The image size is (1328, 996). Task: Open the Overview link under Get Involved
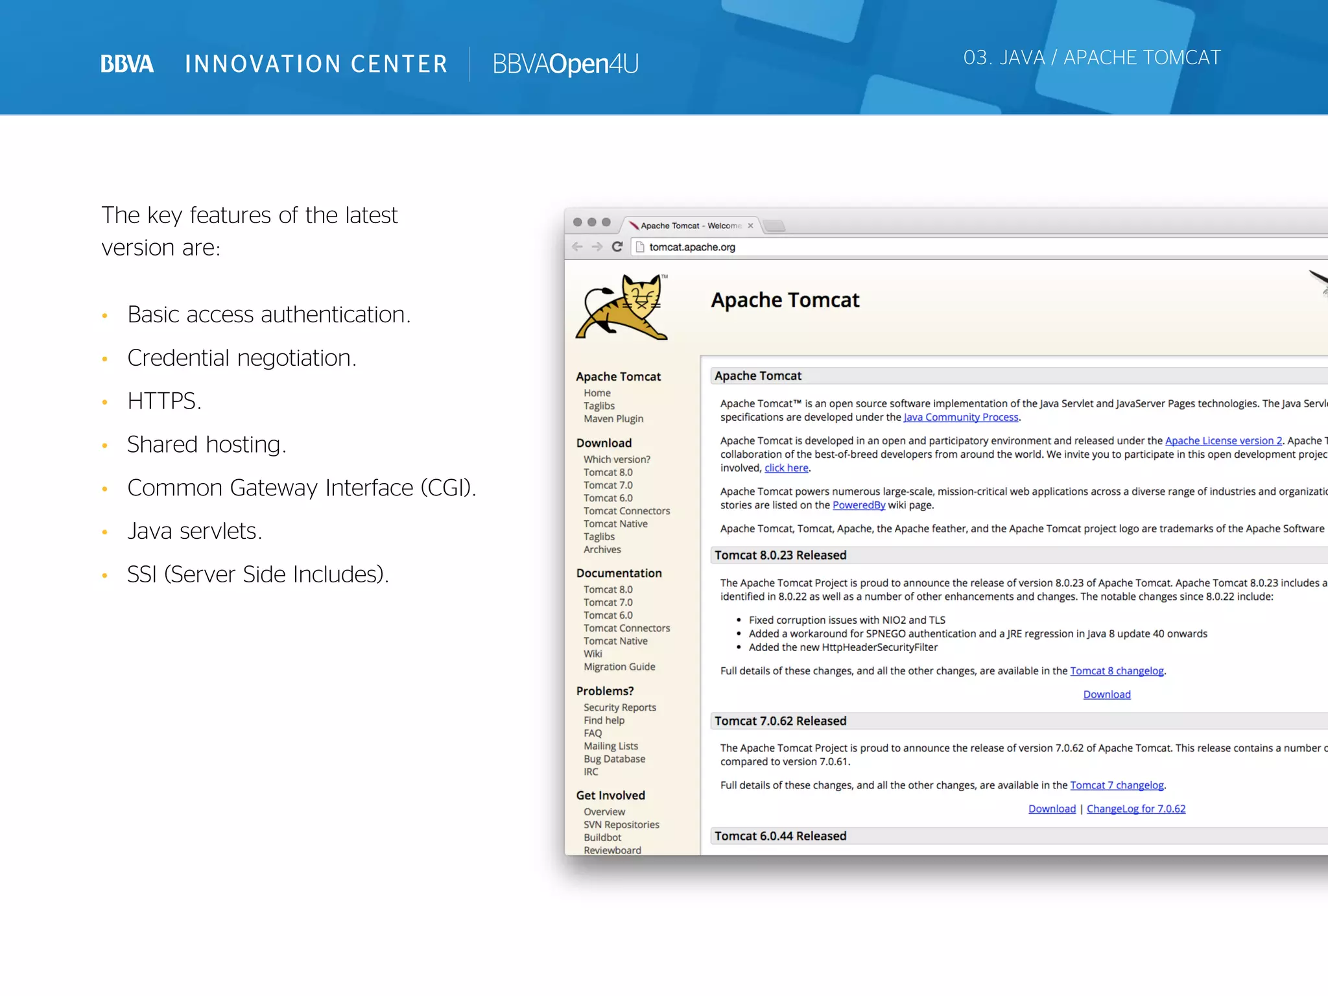tap(604, 812)
